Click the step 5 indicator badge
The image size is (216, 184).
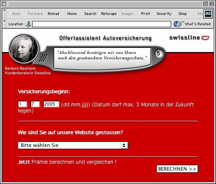coord(158,53)
